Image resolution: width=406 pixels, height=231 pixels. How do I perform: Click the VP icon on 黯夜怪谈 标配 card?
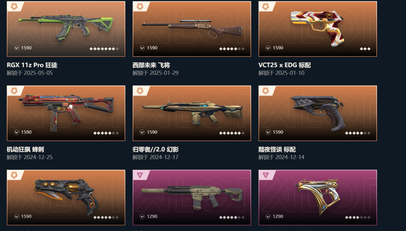[x=268, y=132]
